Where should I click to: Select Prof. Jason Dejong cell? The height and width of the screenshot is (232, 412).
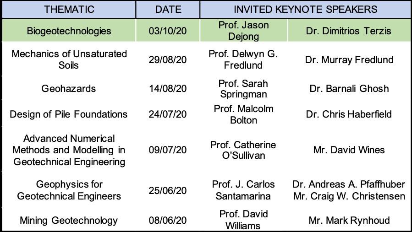point(243,31)
